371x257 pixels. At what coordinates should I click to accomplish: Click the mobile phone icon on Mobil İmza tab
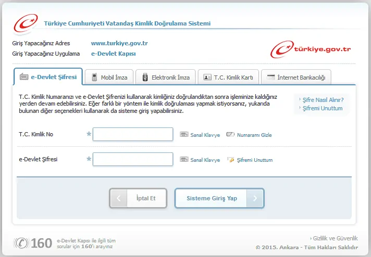point(94,77)
